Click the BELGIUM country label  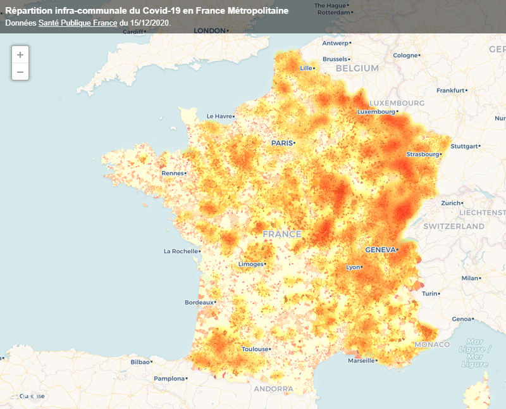[357, 68]
